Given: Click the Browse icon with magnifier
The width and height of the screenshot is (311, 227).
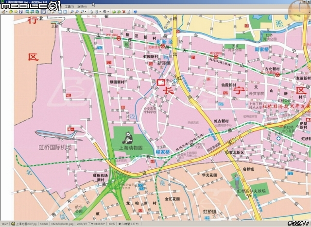Looking at the screenshot, I should pos(16,12).
